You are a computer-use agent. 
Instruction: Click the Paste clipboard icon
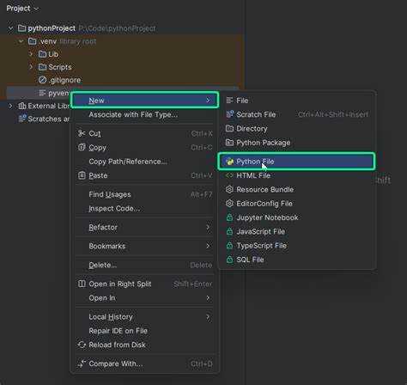[82, 175]
